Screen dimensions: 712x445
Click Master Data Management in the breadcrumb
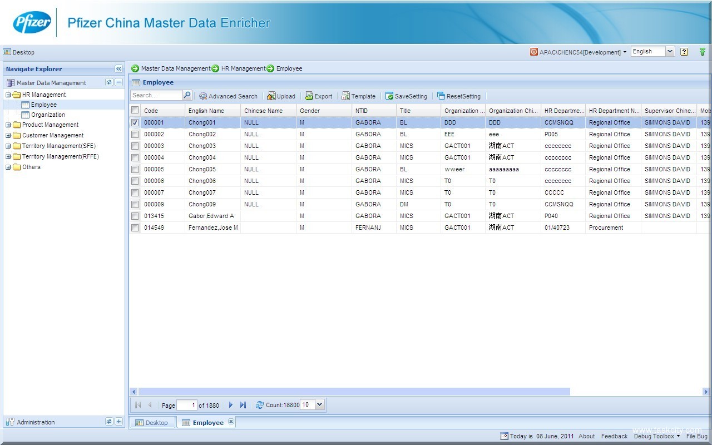[176, 68]
